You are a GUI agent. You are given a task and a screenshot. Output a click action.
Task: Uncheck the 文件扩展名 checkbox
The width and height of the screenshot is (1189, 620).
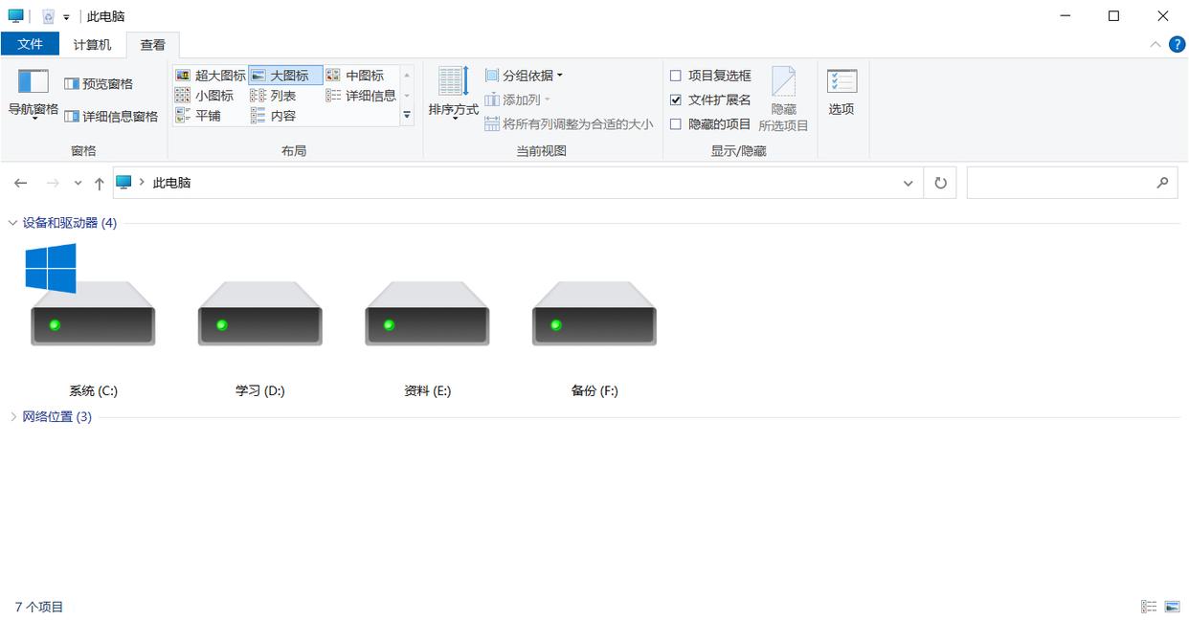coord(676,100)
